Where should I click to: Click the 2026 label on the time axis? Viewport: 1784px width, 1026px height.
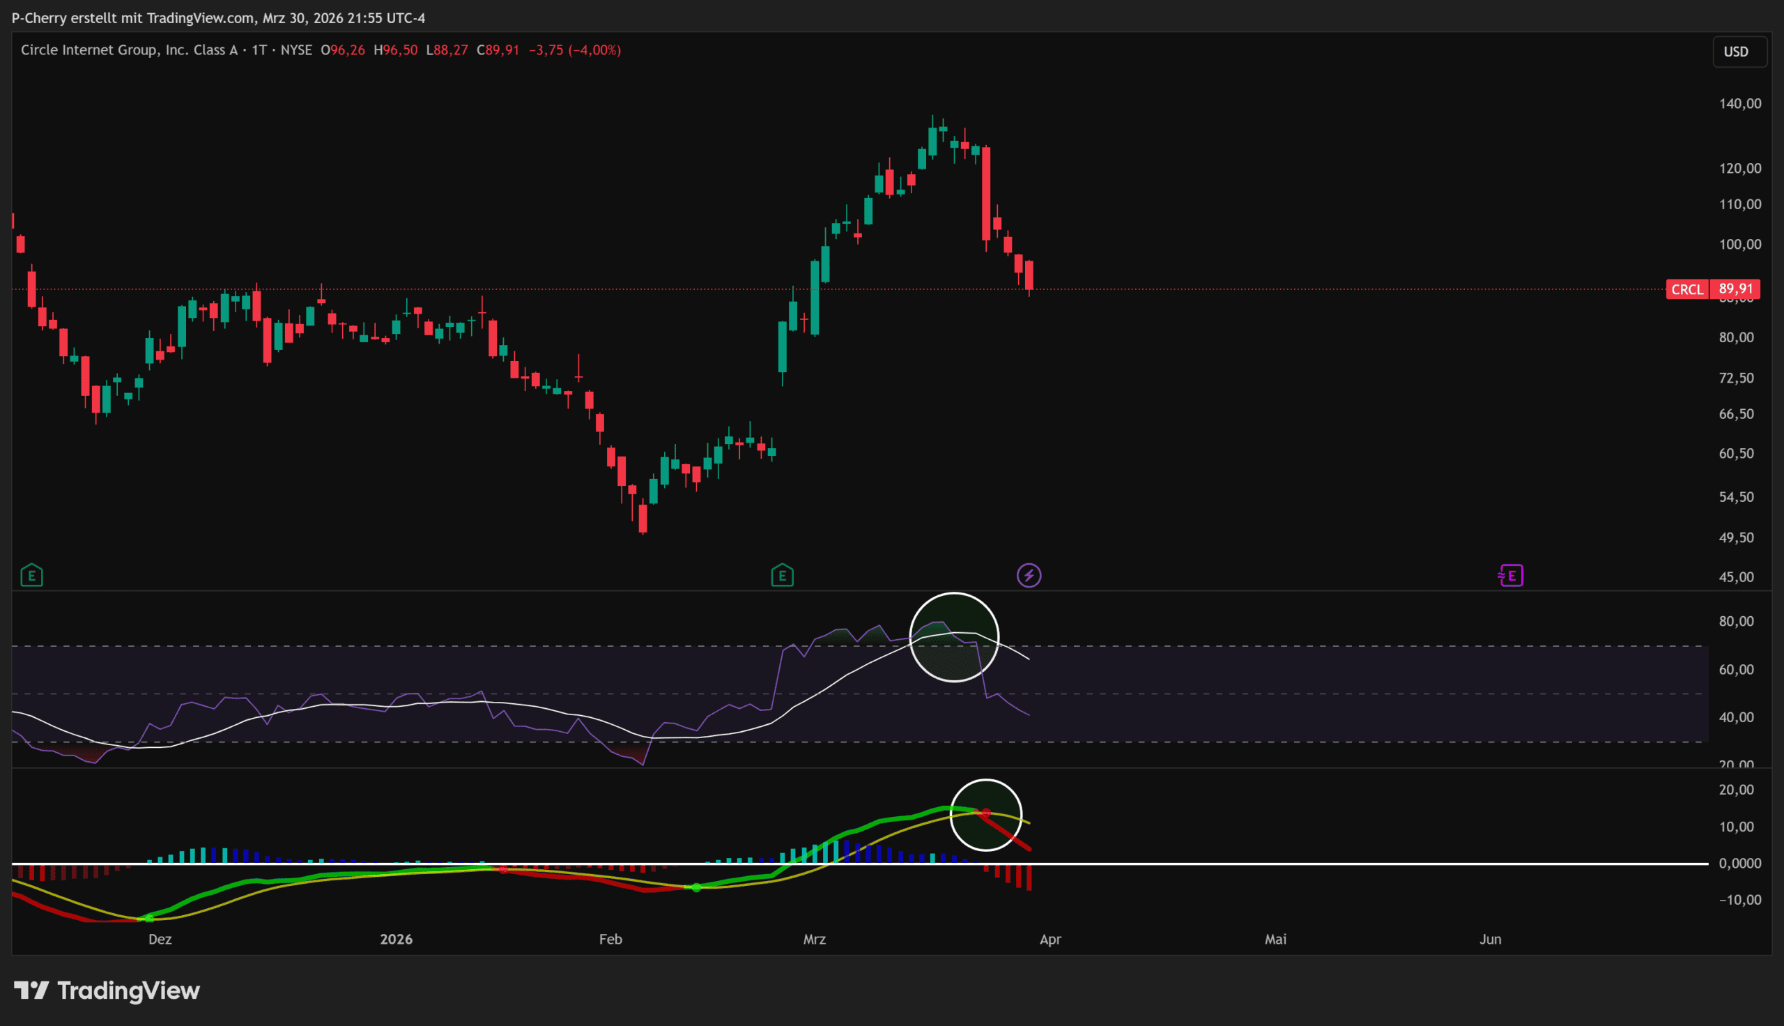[396, 940]
